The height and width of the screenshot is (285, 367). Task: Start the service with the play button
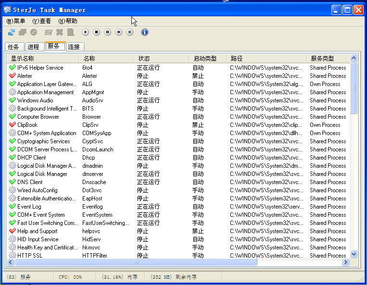85,32
